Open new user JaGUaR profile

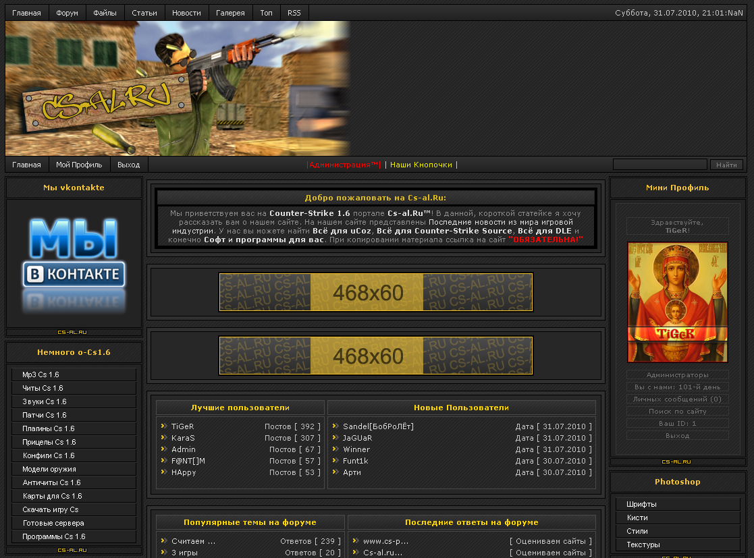click(357, 438)
